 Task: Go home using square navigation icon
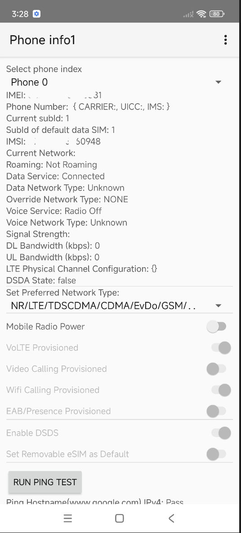[x=120, y=518]
